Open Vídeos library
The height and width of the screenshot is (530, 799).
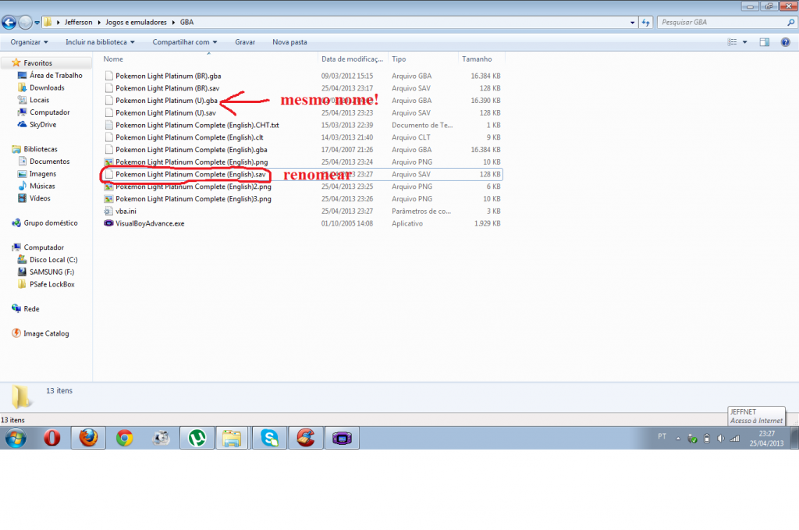click(x=34, y=198)
